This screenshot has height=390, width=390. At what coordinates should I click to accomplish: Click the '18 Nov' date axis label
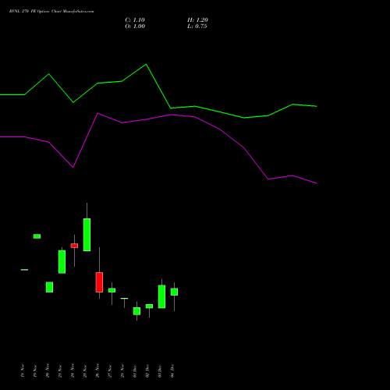(x=23, y=370)
